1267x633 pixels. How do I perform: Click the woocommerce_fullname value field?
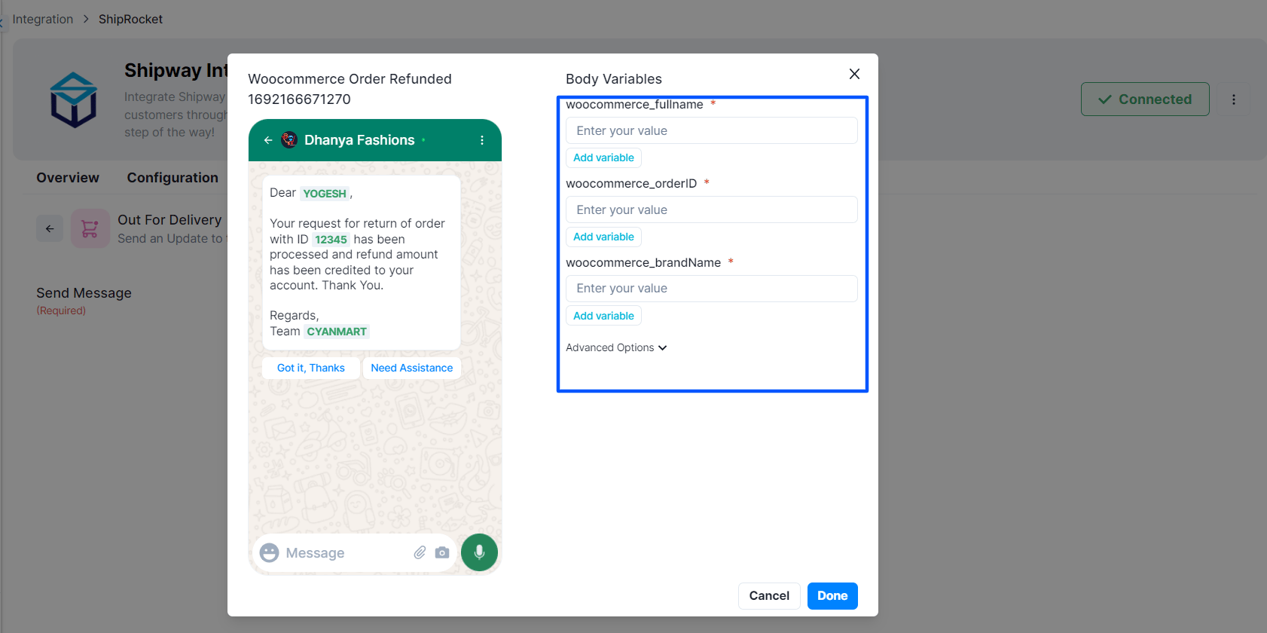click(x=712, y=130)
